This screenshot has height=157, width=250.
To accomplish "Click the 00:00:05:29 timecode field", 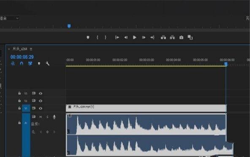I will (22, 57).
